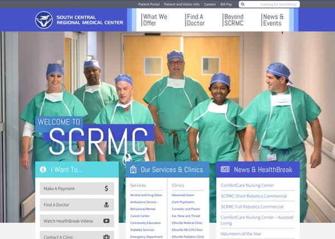Open Patient and Visitor Info
The height and width of the screenshot is (239, 335).
pos(181,4)
